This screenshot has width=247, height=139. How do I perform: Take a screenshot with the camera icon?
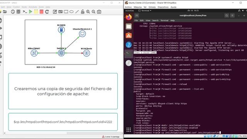point(99,12)
